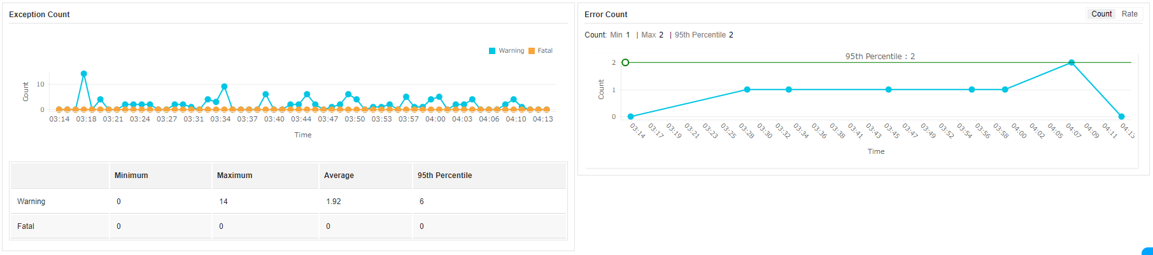
Task: Click the Maximum column header
Action: pos(234,176)
